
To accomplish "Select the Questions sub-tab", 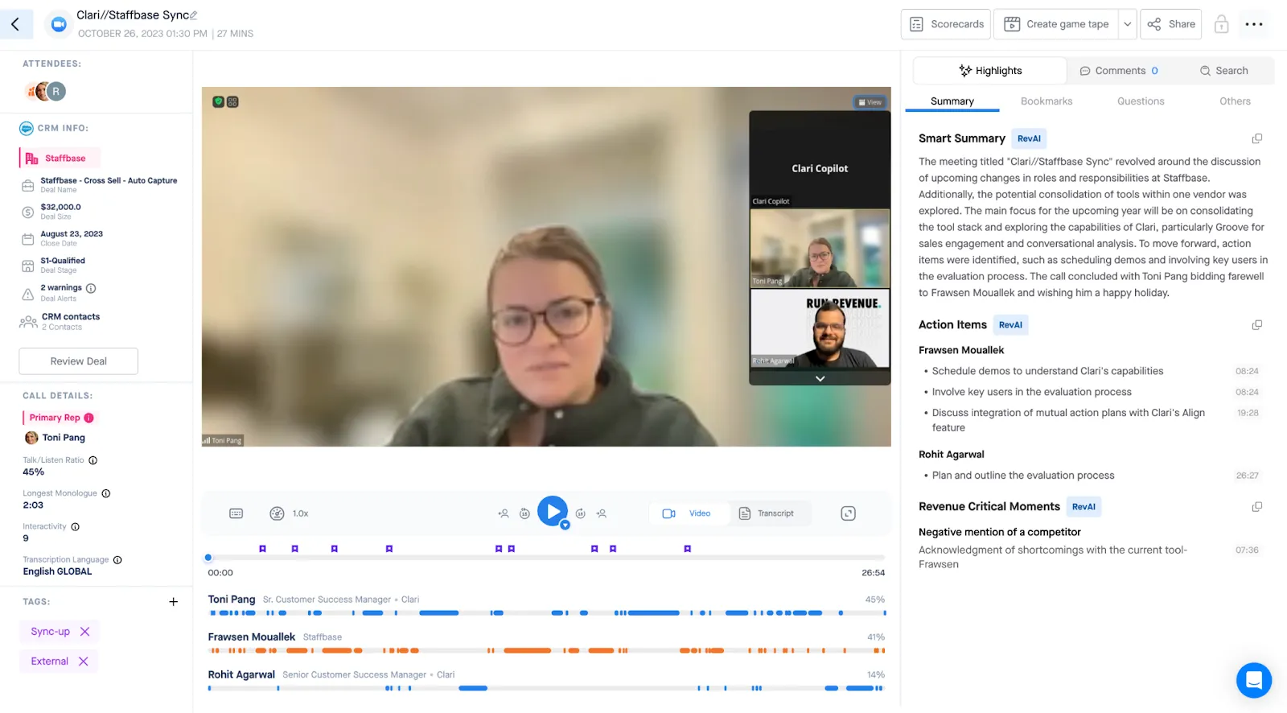I will pos(1141,101).
